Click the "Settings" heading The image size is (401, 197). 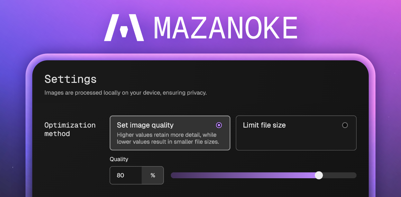tap(70, 79)
